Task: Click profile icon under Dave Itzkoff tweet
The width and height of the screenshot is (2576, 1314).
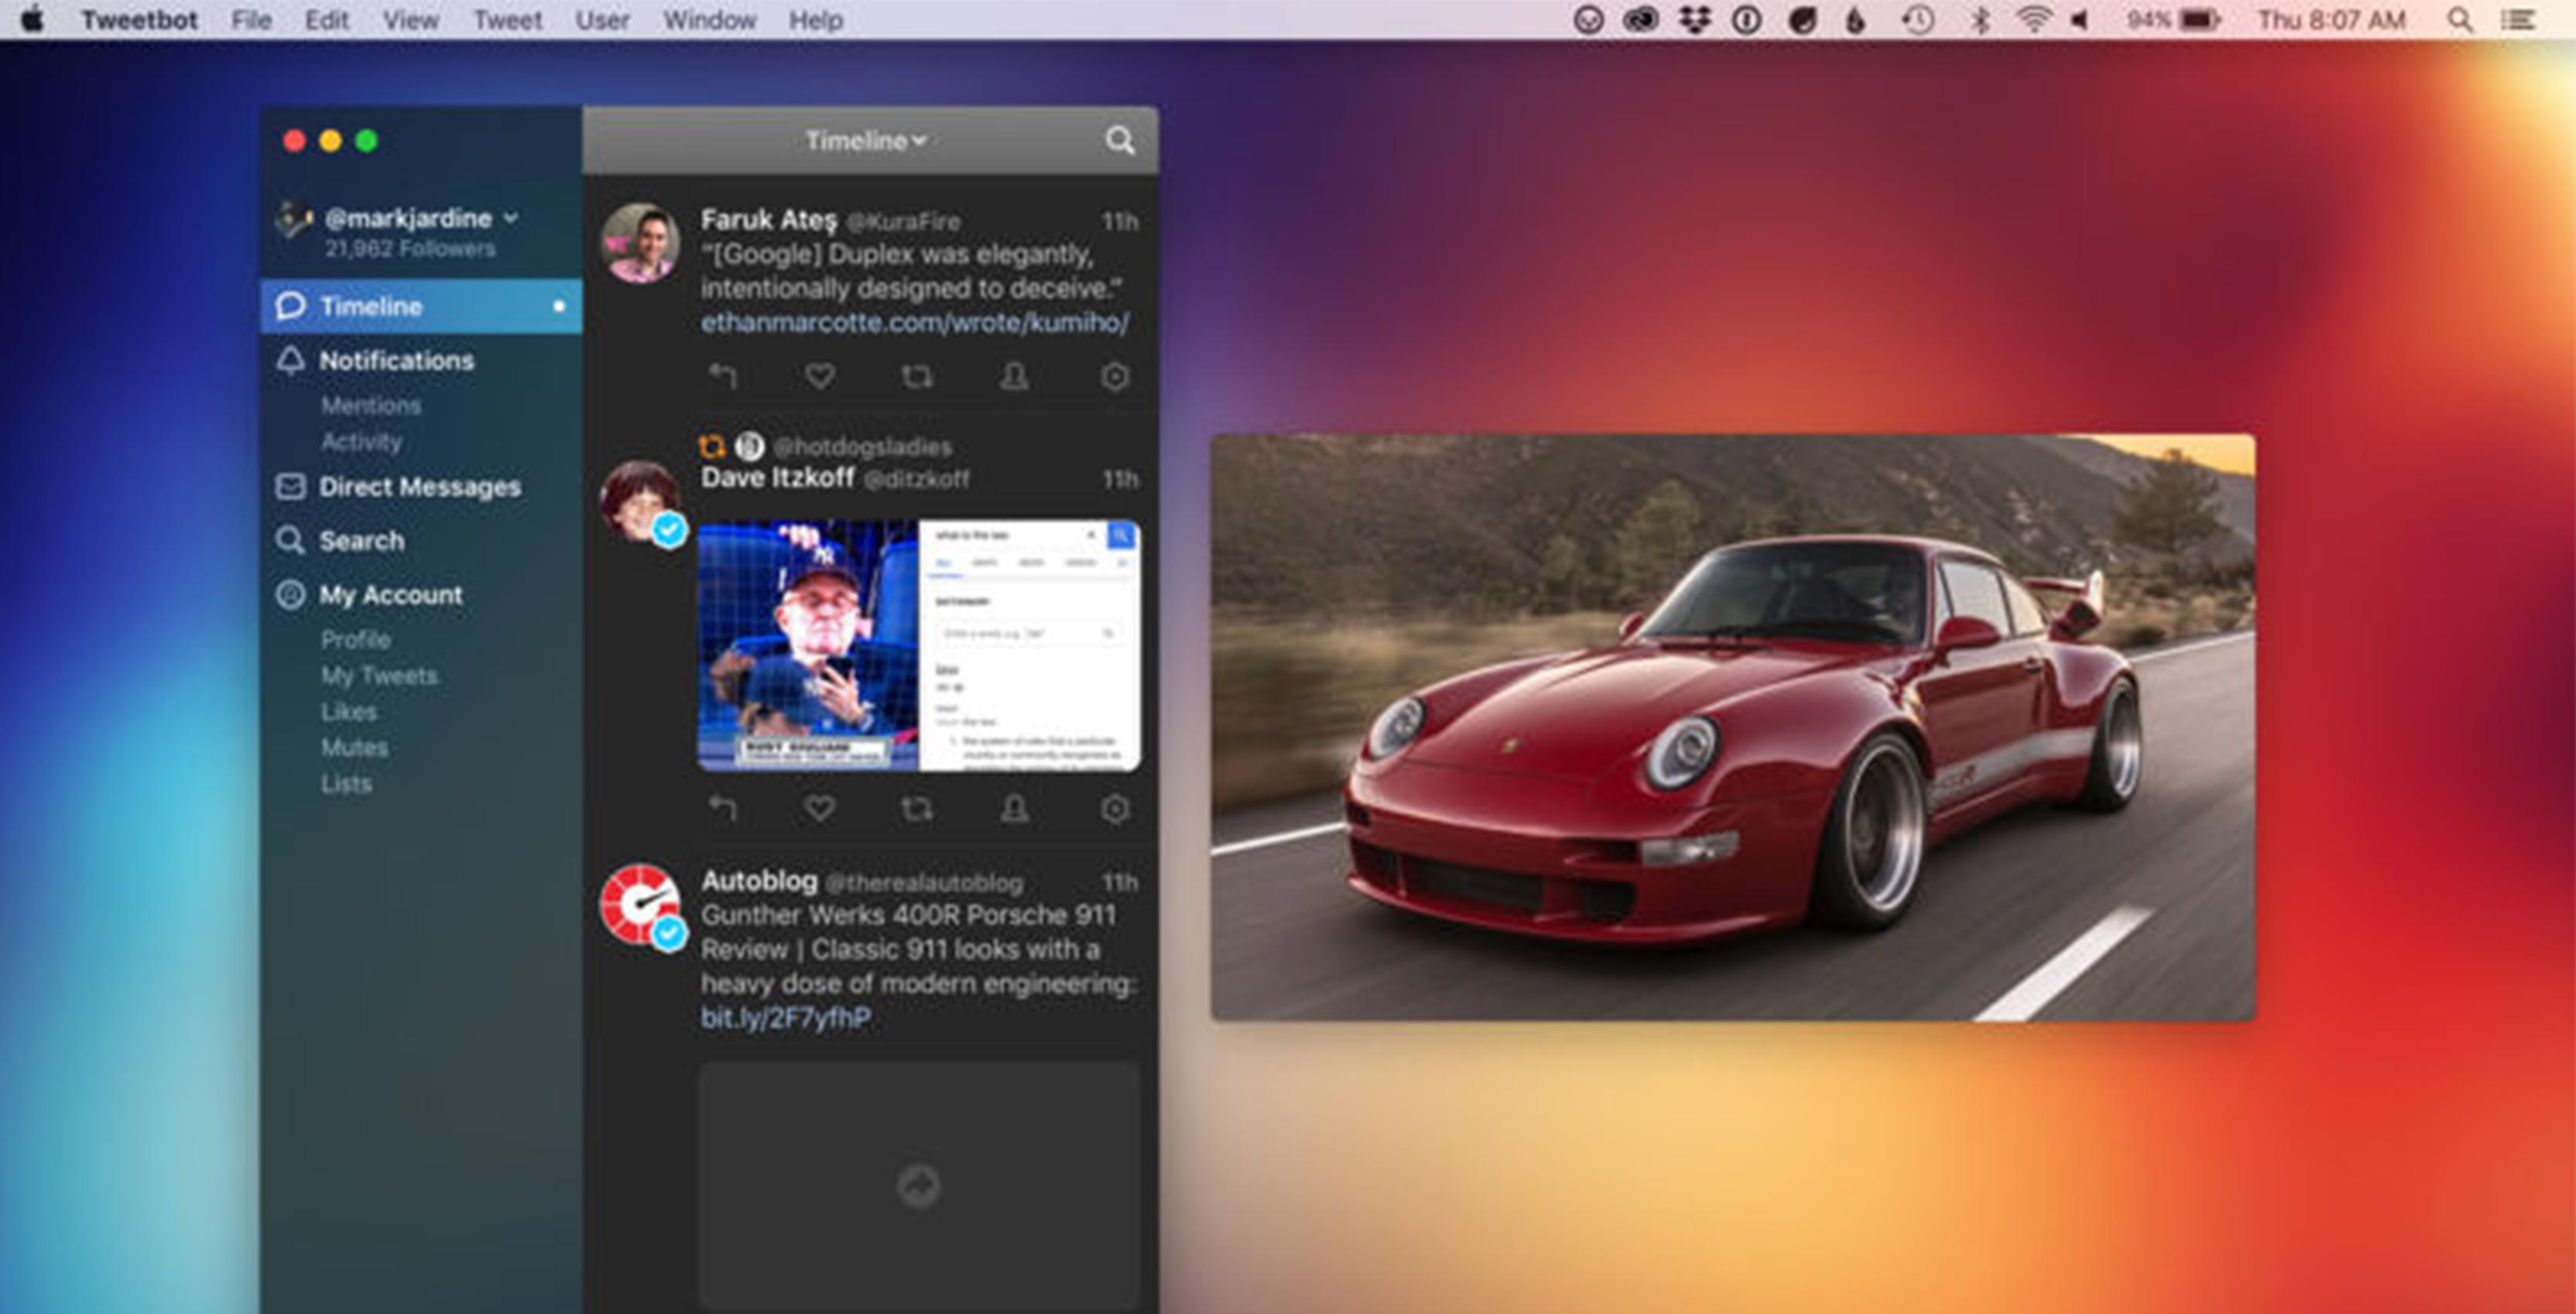Action: 1014,808
